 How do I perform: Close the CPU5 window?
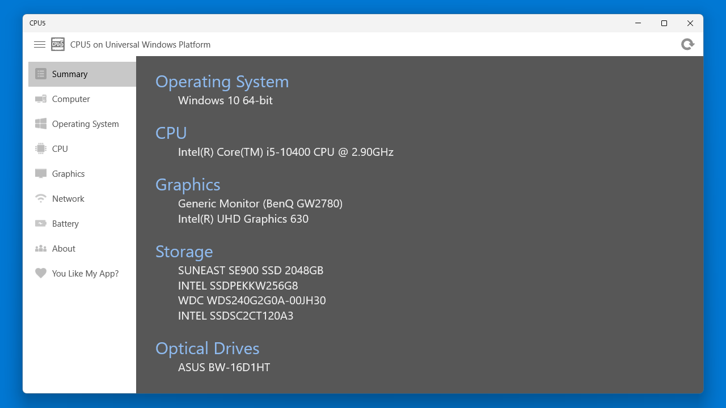point(690,23)
